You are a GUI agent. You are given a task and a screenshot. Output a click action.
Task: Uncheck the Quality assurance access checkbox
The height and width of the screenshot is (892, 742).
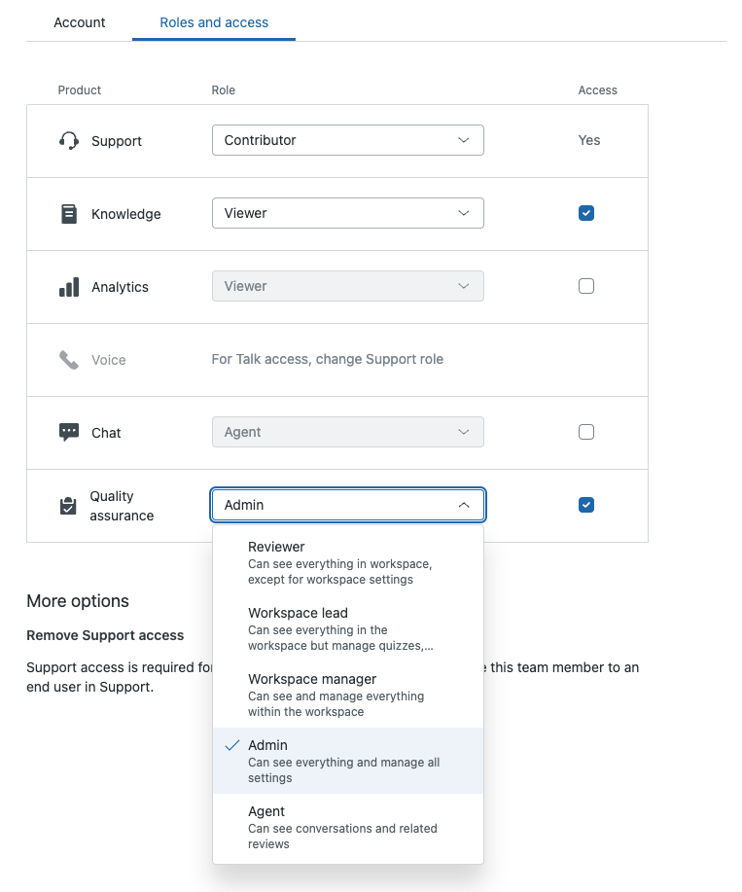pyautogui.click(x=585, y=505)
